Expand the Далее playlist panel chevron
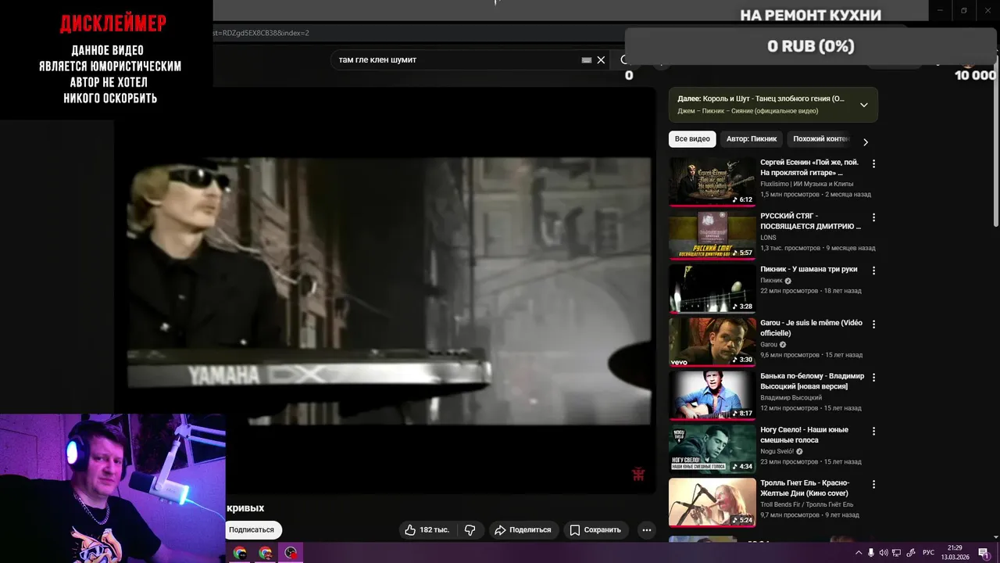 (863, 105)
